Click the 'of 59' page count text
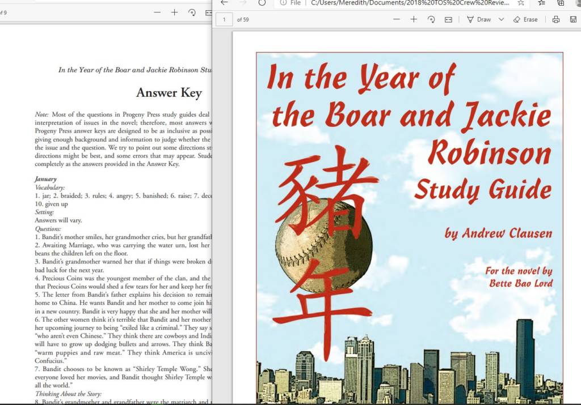The image size is (581, 405). 243,20
